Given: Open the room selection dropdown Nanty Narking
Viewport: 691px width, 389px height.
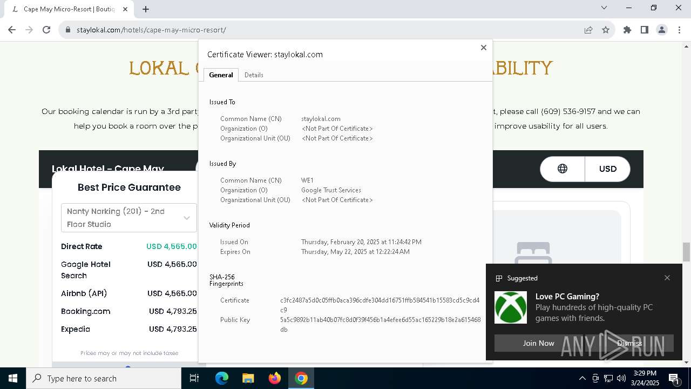Looking at the screenshot, I should coord(129,218).
